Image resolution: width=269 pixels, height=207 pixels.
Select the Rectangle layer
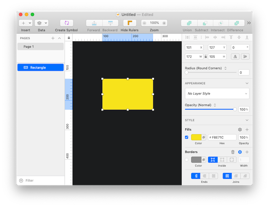click(40, 68)
